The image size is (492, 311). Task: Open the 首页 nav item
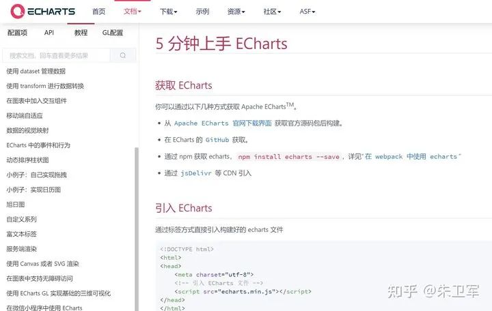[x=99, y=12]
